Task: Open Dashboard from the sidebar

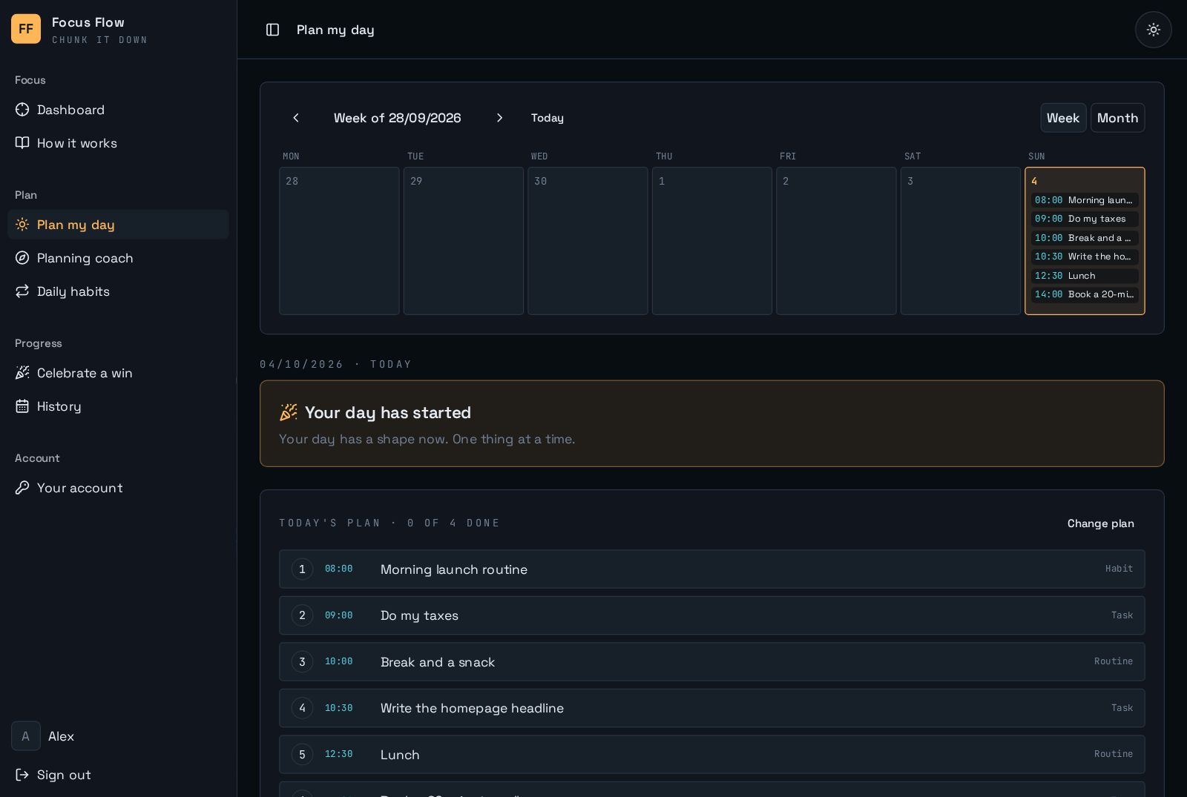Action: point(119,110)
